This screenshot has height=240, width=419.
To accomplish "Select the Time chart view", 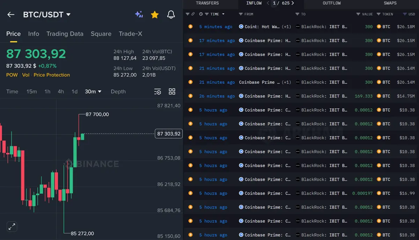I will click(12, 92).
